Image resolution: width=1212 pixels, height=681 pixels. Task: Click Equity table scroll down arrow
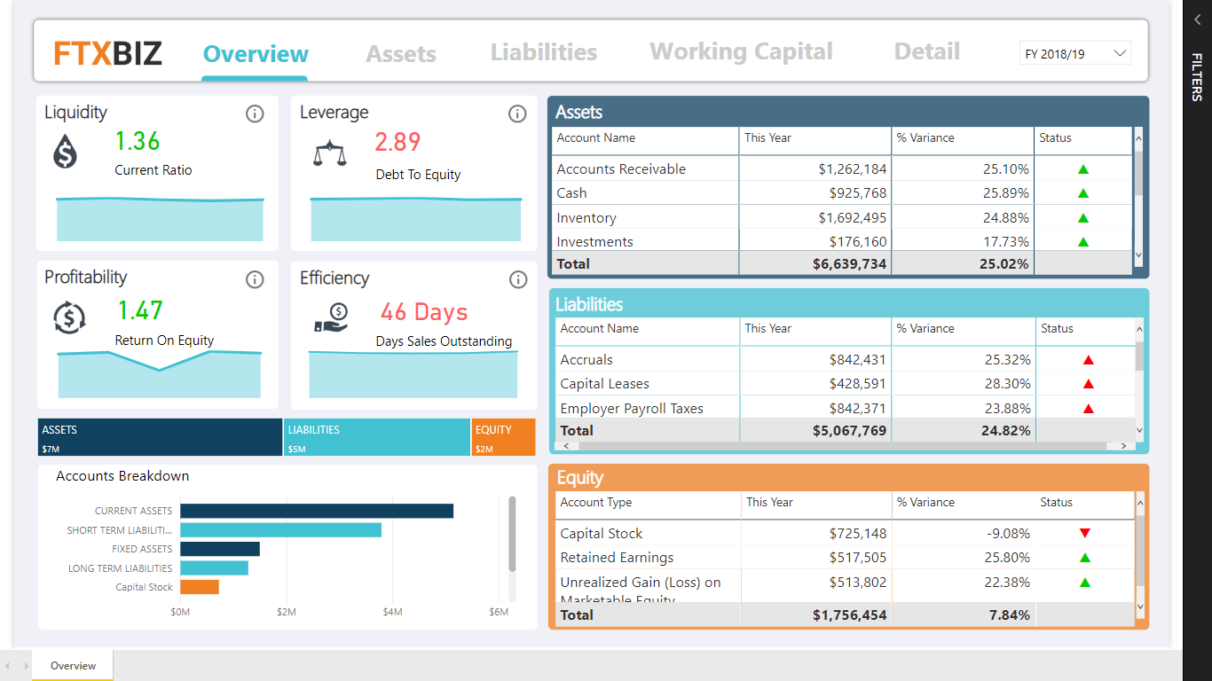(1141, 608)
